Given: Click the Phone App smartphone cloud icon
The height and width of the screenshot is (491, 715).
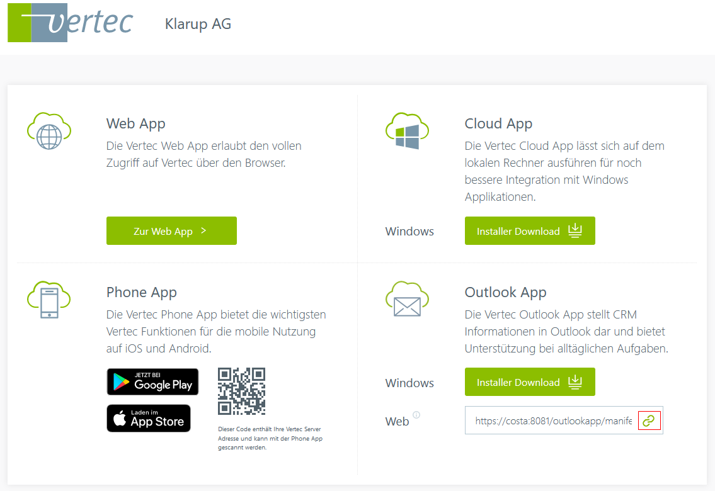Looking at the screenshot, I should (x=49, y=300).
